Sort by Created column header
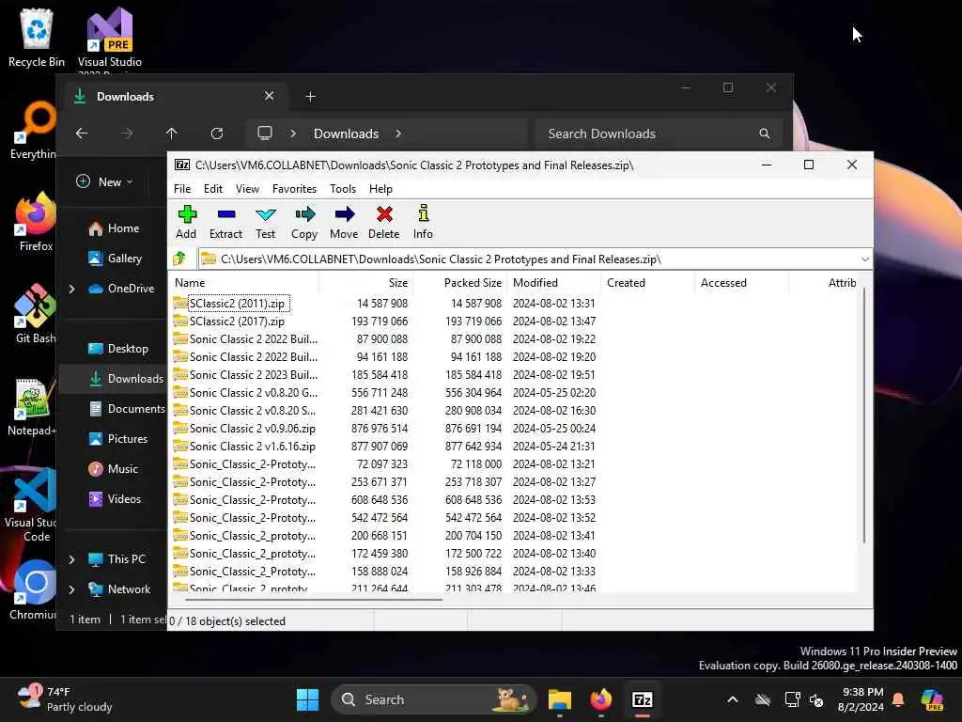962x722 pixels. point(648,283)
